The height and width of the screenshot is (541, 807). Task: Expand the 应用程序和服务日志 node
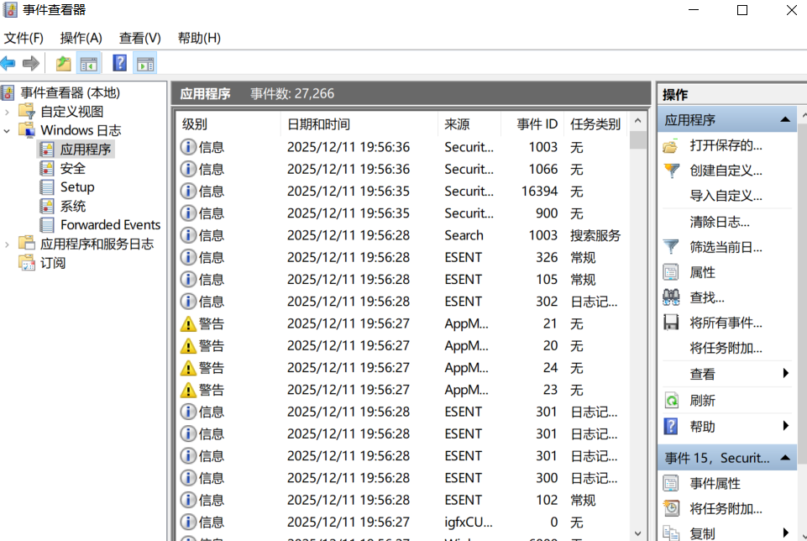[7, 244]
